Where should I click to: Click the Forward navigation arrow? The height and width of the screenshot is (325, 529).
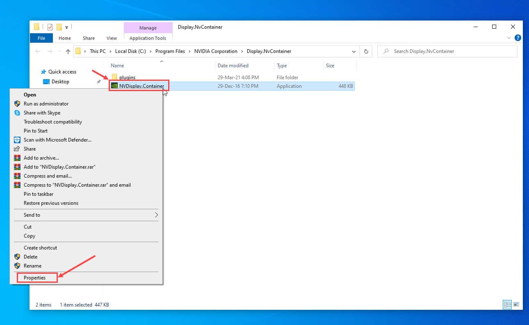tap(50, 51)
